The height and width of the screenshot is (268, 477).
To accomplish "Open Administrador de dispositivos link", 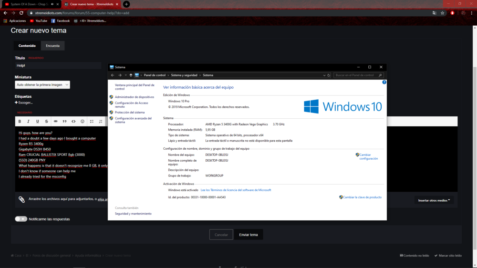I will coord(134,97).
